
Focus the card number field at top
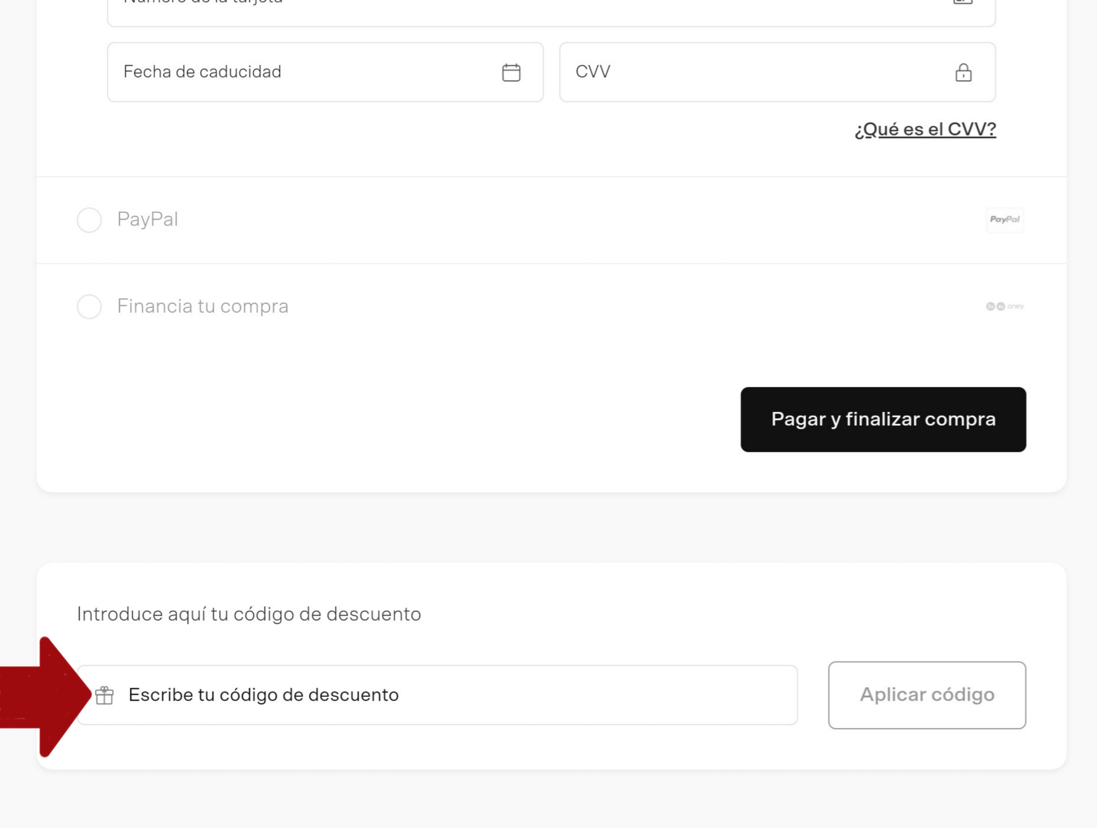(x=536, y=11)
